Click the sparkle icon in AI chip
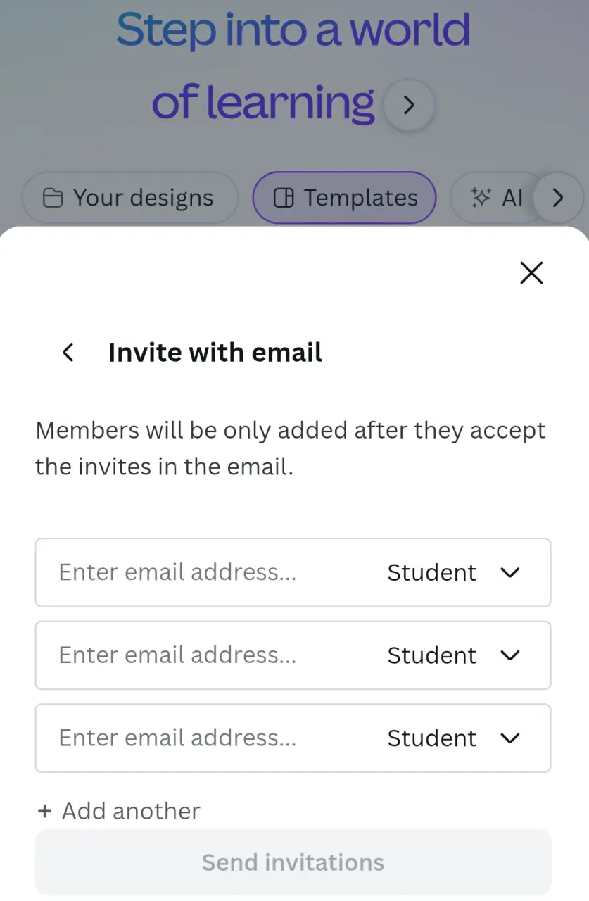 click(481, 199)
